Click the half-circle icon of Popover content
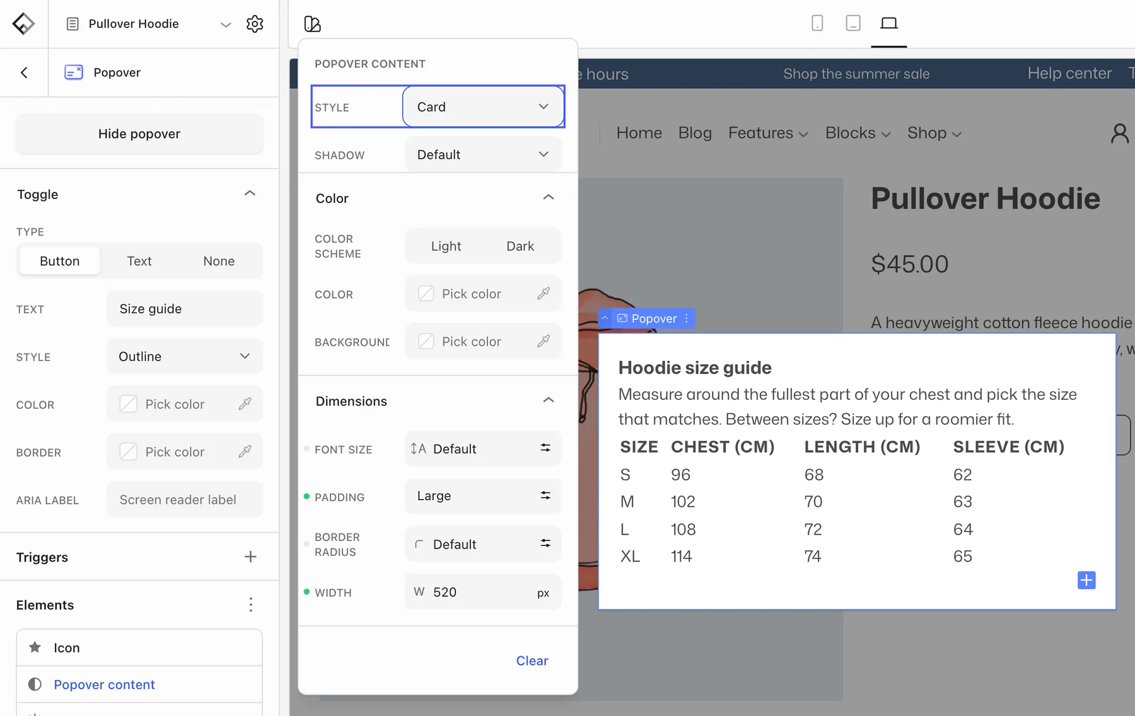1135x716 pixels. click(x=35, y=685)
